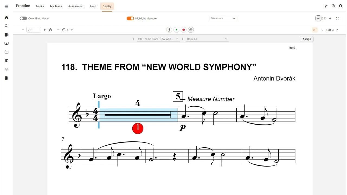Screen dimensions: 347x195
Task: Toggle the orange layout view icon
Action: tap(314, 30)
